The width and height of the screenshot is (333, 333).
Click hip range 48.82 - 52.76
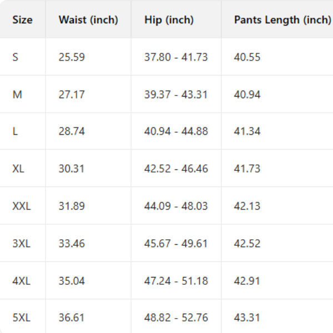[x=176, y=318]
